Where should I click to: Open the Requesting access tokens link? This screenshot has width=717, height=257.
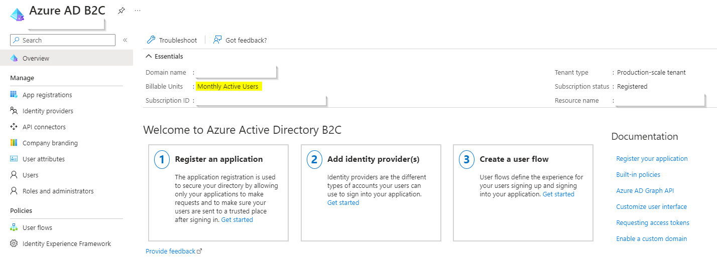(653, 222)
